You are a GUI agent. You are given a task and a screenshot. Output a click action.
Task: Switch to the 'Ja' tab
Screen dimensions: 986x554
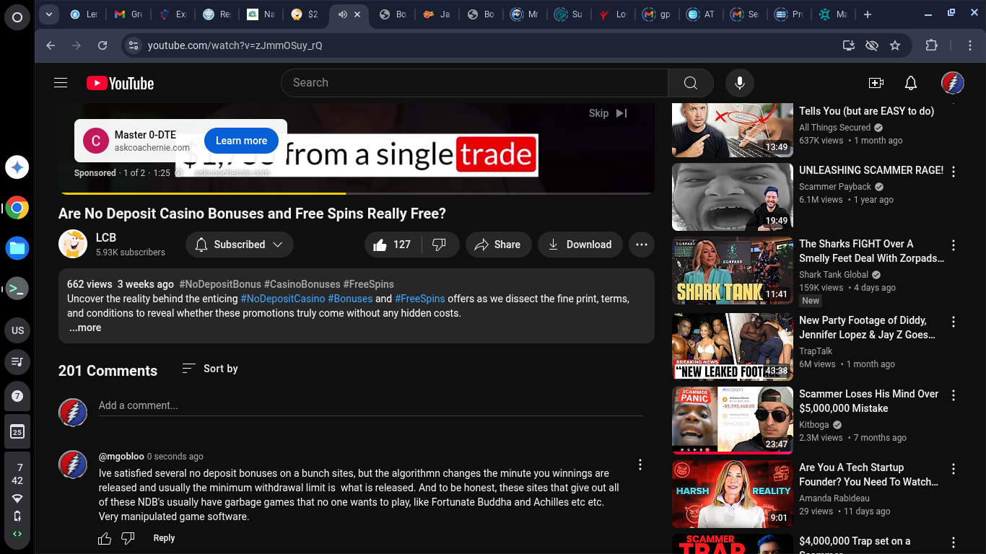(437, 14)
